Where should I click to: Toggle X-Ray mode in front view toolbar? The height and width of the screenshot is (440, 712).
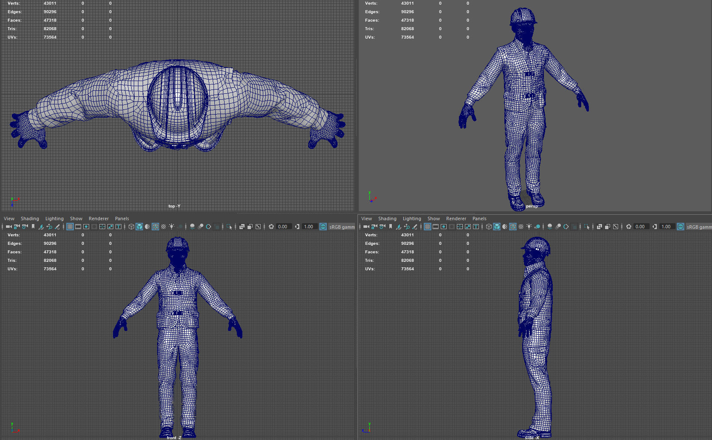[x=242, y=227]
